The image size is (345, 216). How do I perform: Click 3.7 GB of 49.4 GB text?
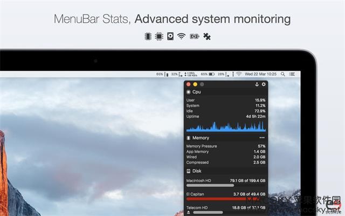(x=249, y=194)
